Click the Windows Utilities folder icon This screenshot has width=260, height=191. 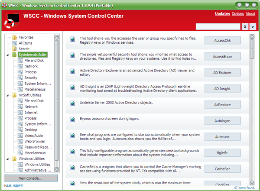coord(15,159)
